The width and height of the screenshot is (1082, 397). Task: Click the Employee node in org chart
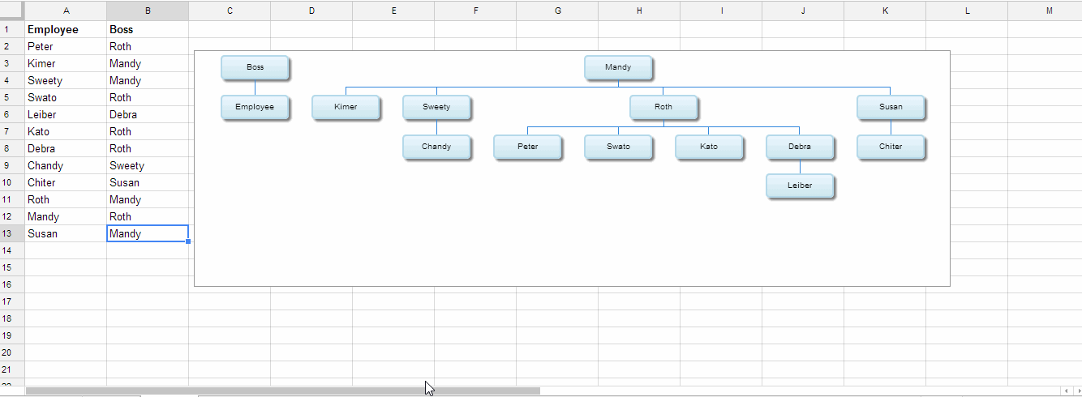[x=255, y=107]
